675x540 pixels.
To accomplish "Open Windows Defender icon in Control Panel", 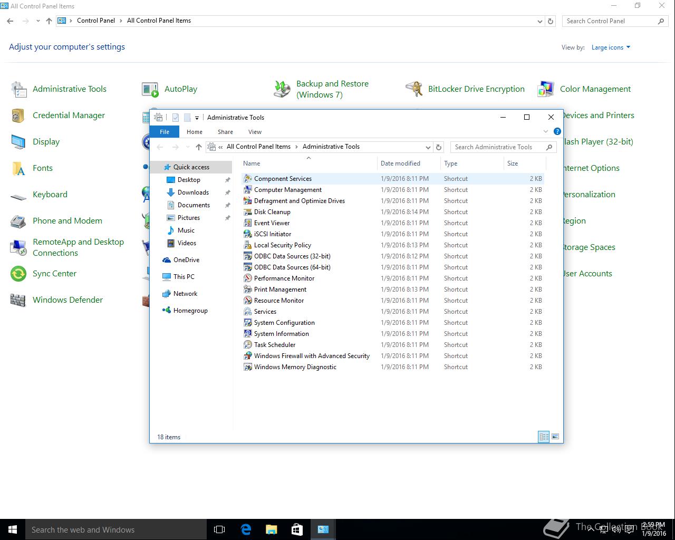I will pyautogui.click(x=18, y=300).
